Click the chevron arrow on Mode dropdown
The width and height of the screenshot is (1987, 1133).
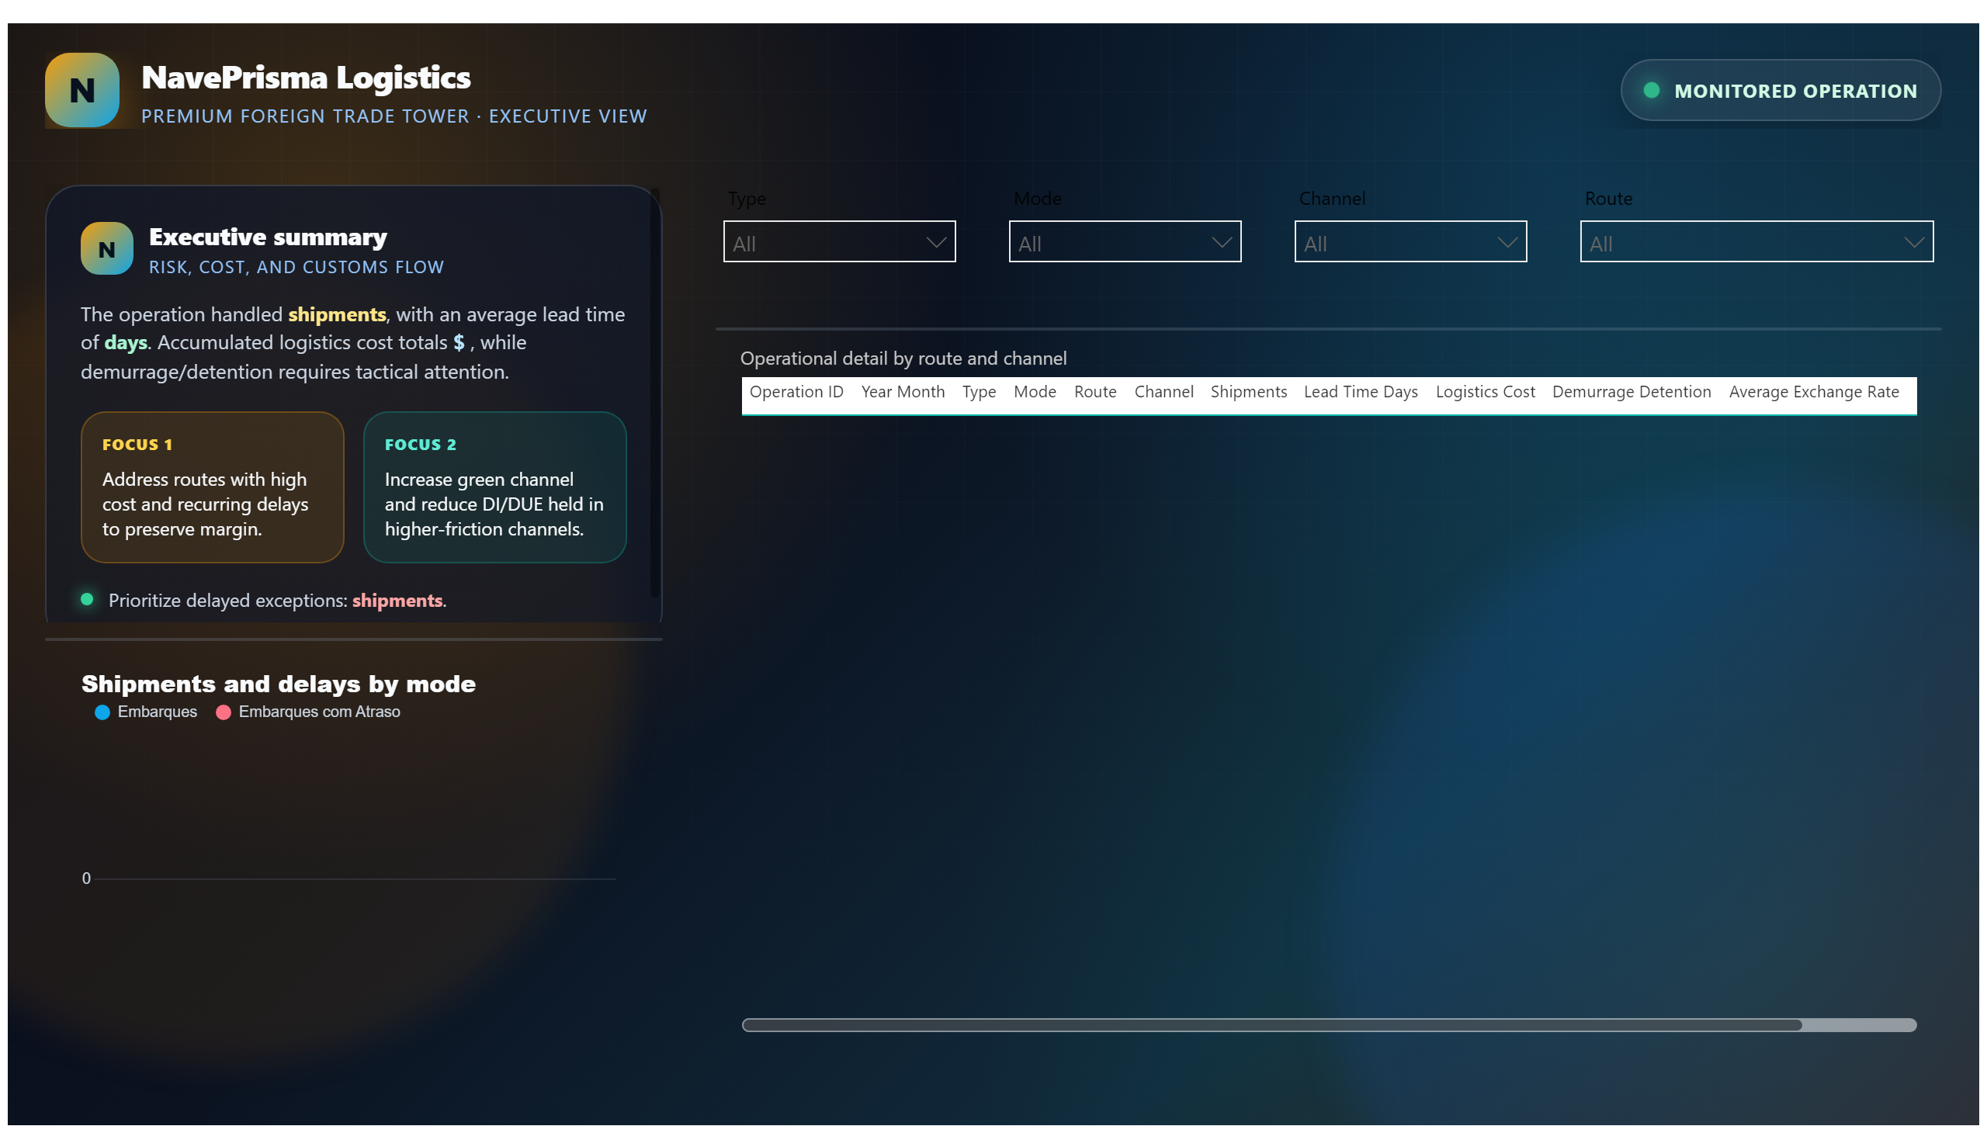coord(1221,243)
